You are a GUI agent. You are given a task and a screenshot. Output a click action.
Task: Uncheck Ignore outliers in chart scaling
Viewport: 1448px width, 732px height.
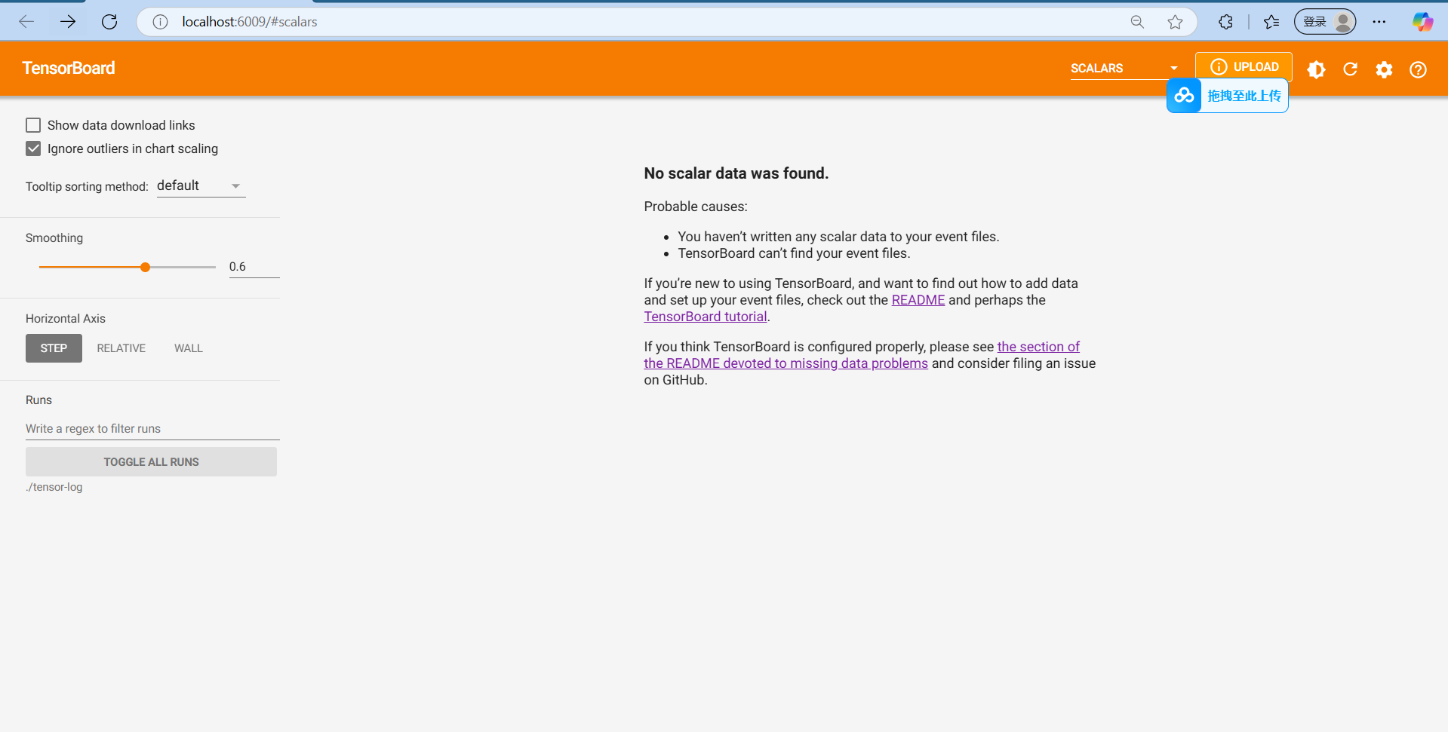[x=33, y=149]
